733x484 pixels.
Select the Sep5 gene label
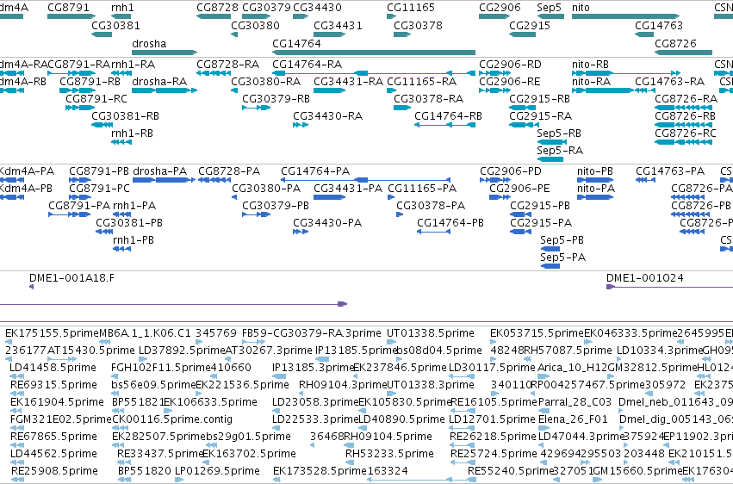[549, 8]
